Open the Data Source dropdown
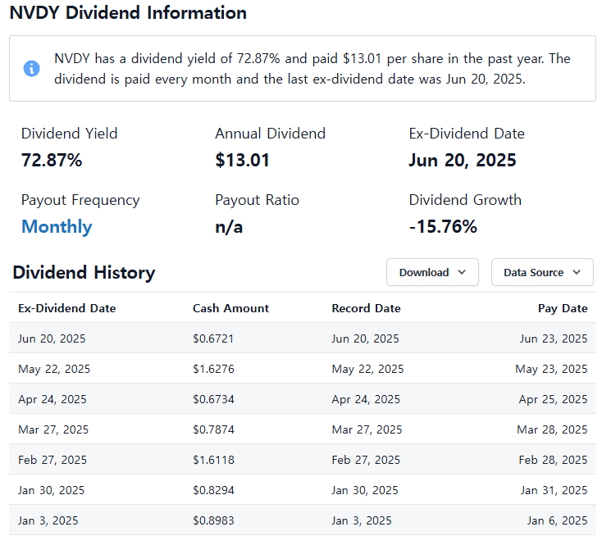Screen dimensions: 602x536 pyautogui.click(x=542, y=272)
